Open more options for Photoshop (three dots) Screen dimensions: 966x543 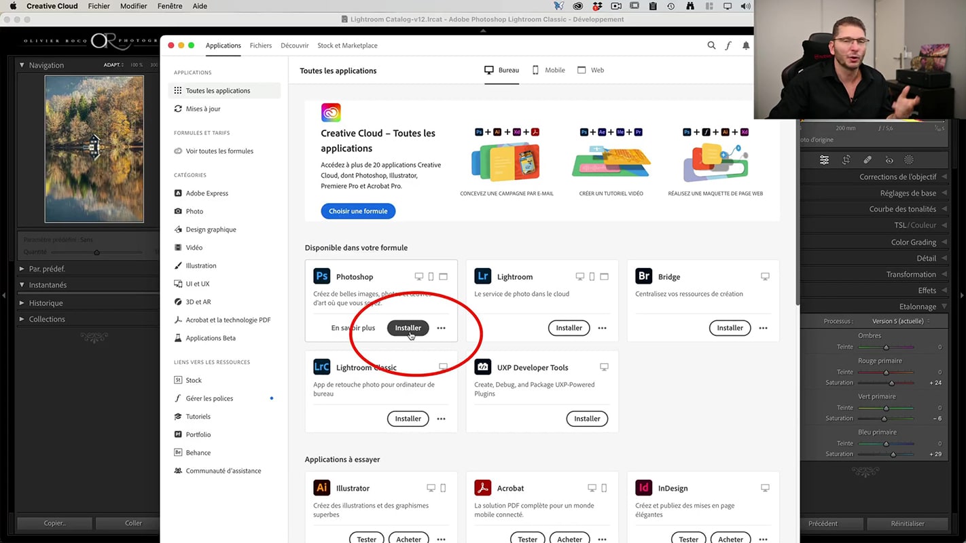click(x=442, y=328)
